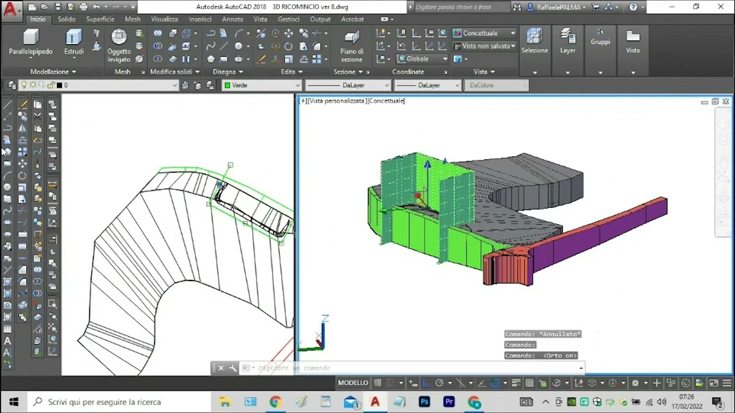Expand the Modifica solidi panel

coord(175,72)
